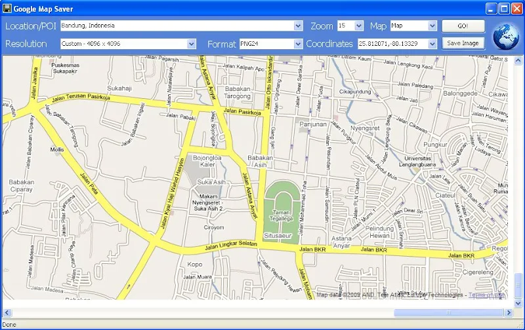
Task: Click the horizontal scrollbar thumb
Action: pos(448,312)
